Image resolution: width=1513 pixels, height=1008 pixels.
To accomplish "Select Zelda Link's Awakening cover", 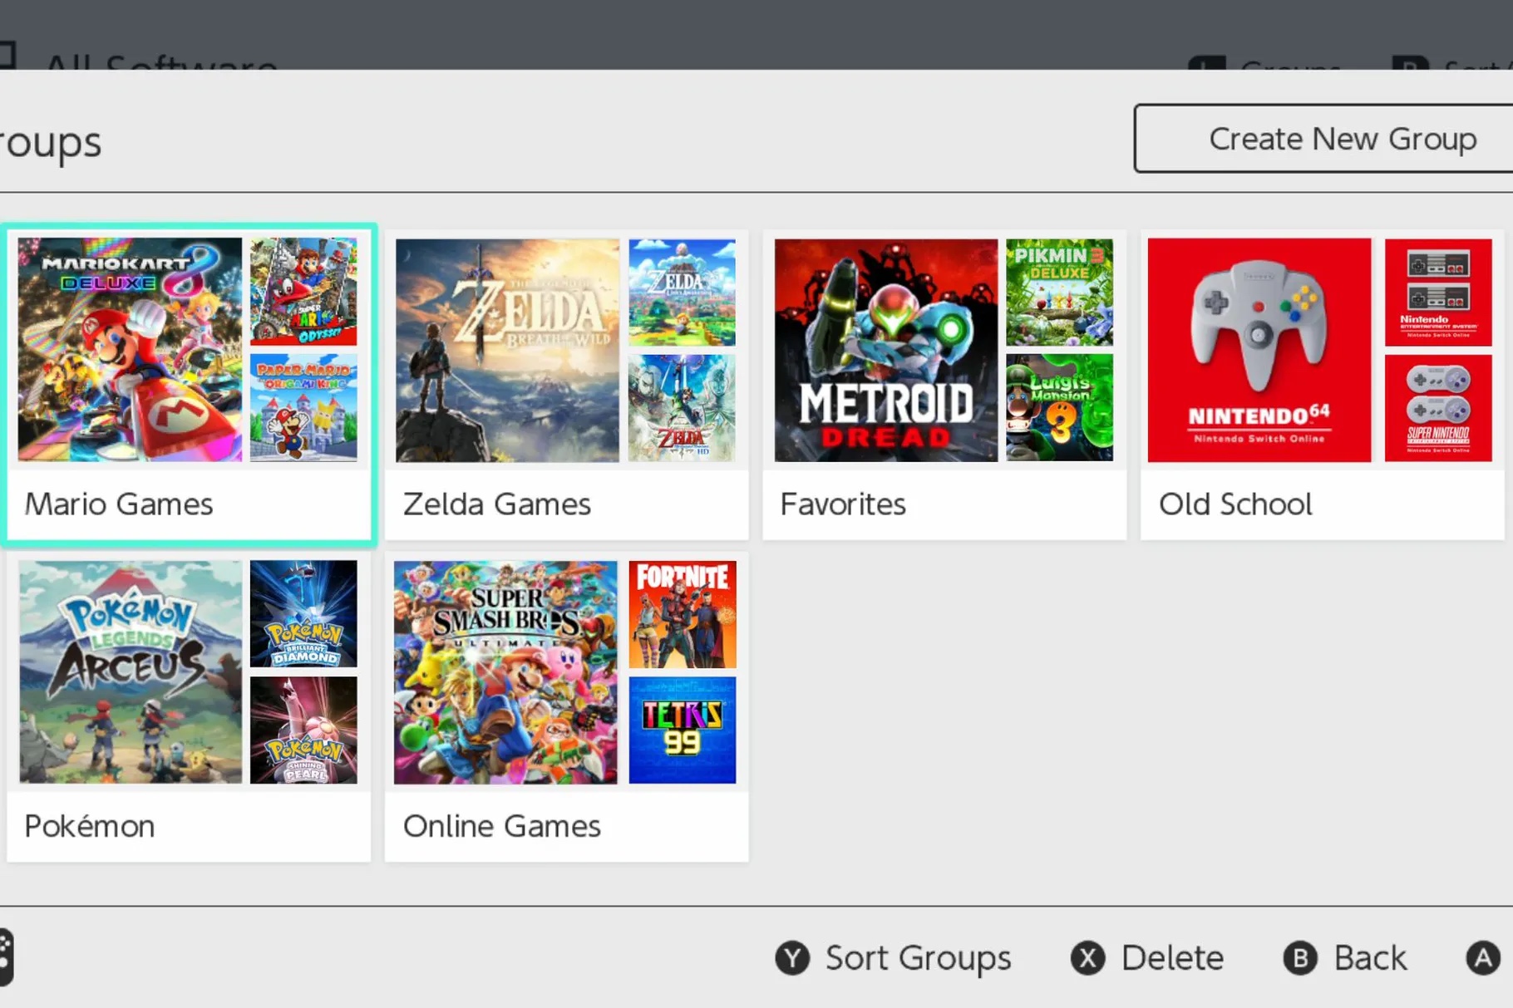I will 682,293.
